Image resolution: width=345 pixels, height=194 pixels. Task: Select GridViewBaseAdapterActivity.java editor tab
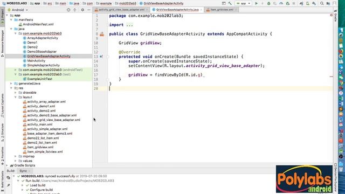(177, 10)
